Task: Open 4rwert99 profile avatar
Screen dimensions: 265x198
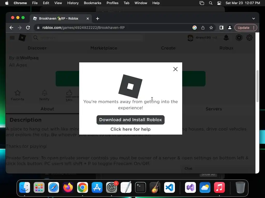Action: coord(190,38)
